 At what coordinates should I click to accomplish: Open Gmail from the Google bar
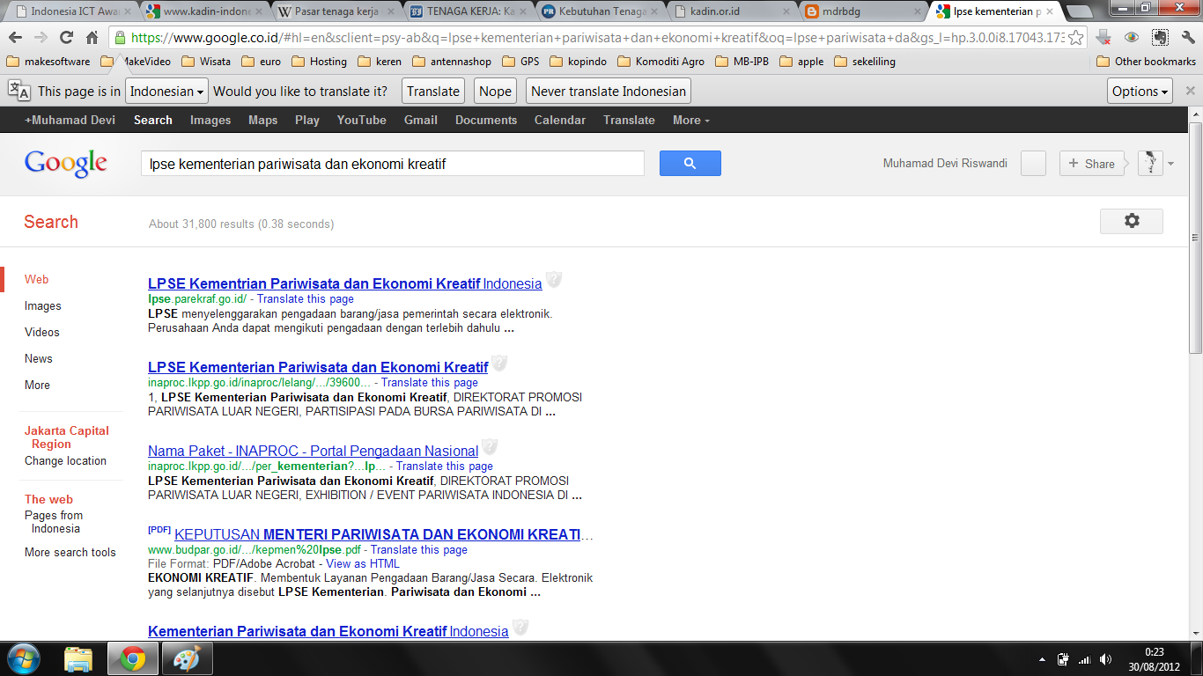click(421, 120)
